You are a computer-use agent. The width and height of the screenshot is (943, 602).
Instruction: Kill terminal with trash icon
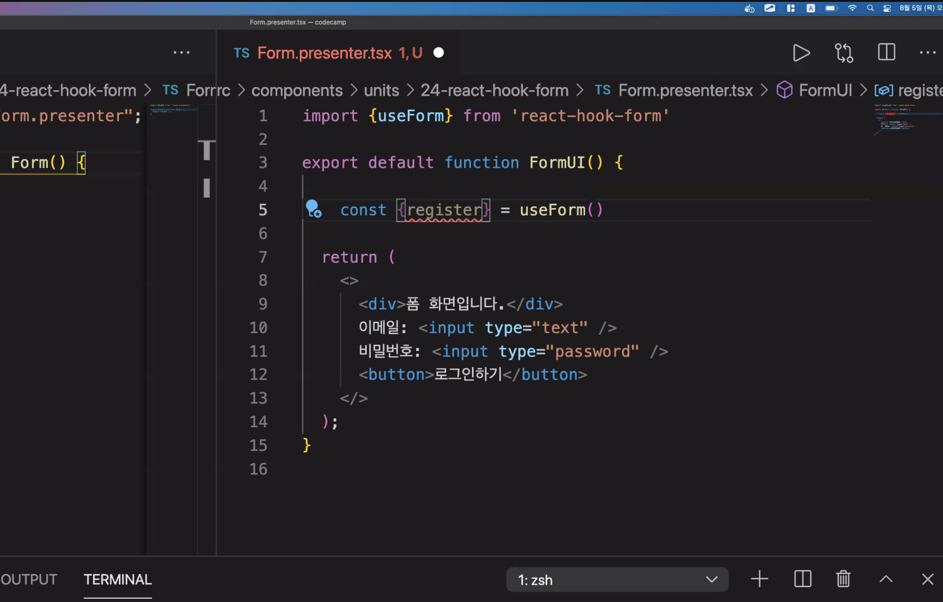tap(843, 579)
